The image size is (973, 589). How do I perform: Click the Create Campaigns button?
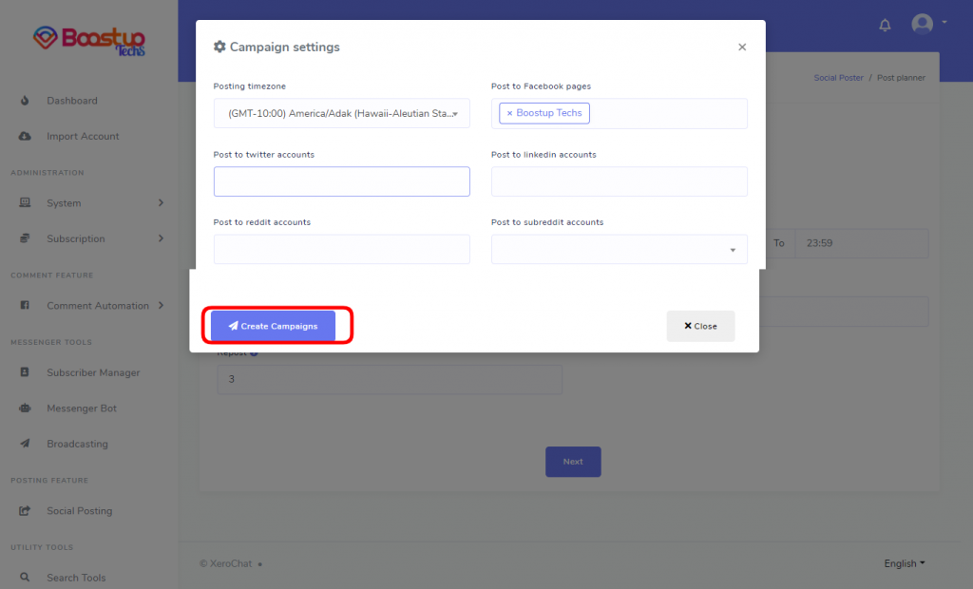(273, 326)
